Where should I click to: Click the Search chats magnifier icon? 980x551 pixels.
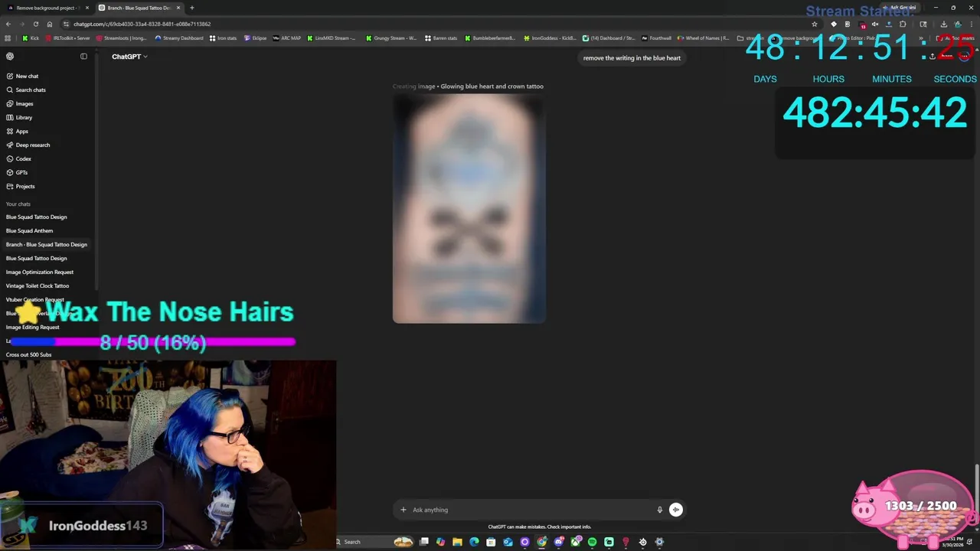[x=10, y=90]
